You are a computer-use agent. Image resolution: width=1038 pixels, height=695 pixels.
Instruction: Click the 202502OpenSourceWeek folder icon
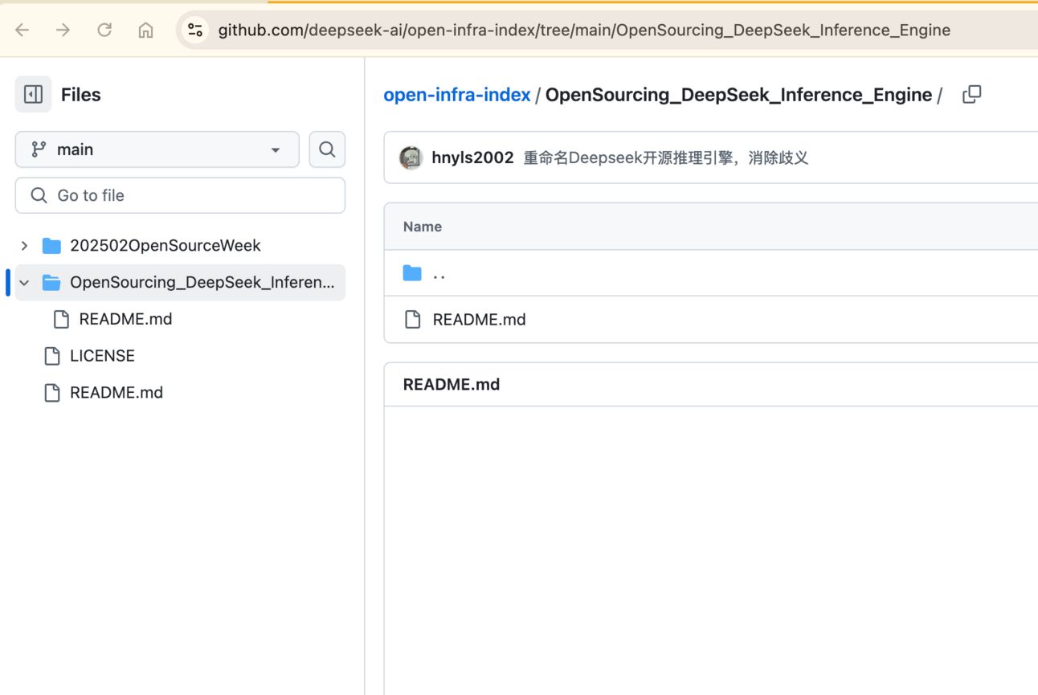point(51,245)
